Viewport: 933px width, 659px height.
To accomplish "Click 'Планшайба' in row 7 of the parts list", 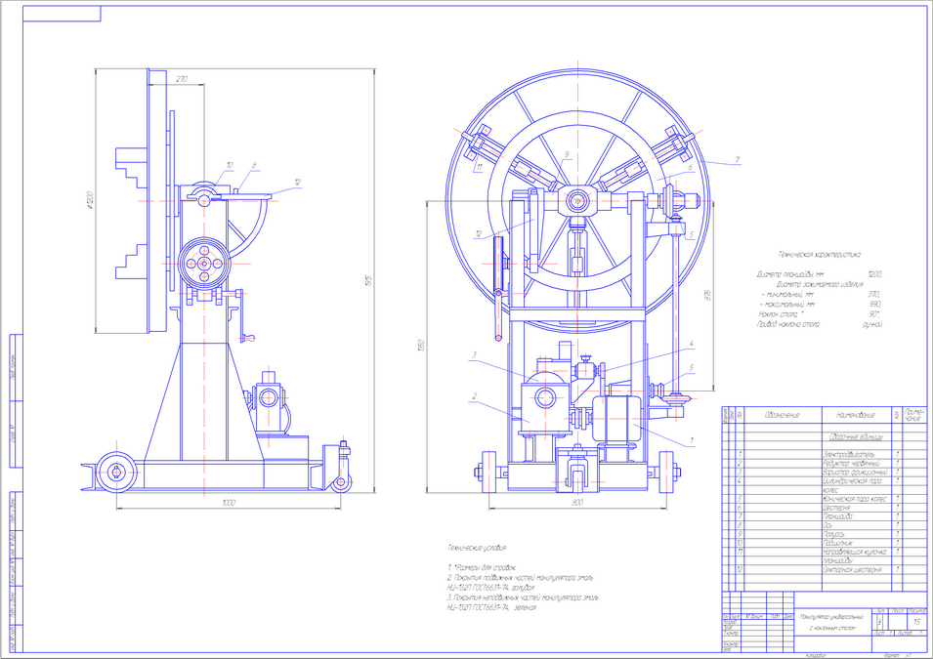I will 837,516.
